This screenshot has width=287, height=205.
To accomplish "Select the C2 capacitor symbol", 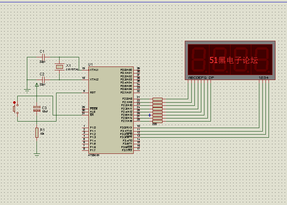I will (x=43, y=80).
